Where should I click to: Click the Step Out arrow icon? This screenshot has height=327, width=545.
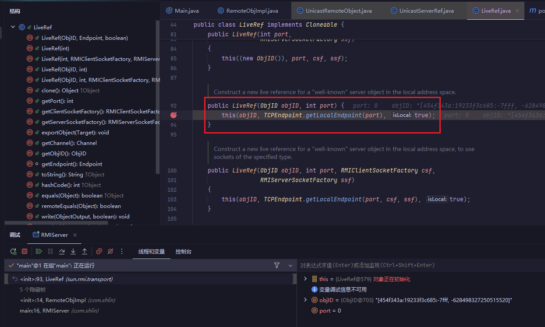(x=85, y=251)
